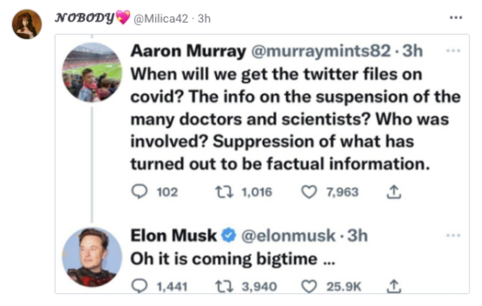The image size is (482, 306).
Task: Open the @Milica42 handle link
Action: (x=158, y=18)
